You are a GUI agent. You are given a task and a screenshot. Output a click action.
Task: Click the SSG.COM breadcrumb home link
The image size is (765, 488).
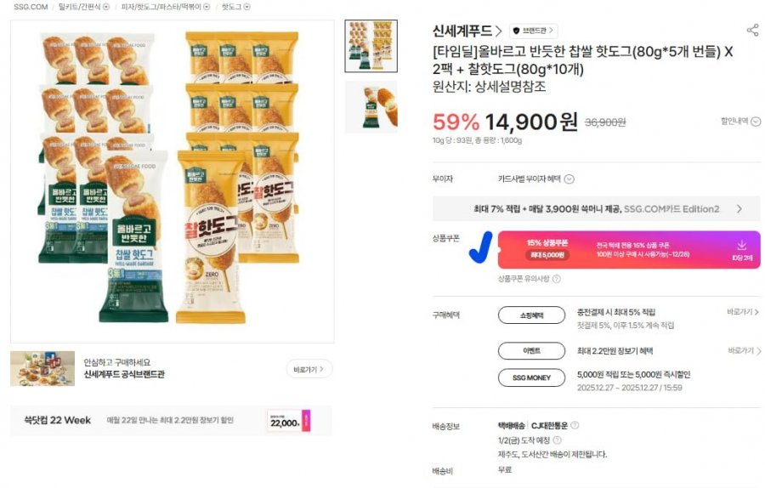31,7
